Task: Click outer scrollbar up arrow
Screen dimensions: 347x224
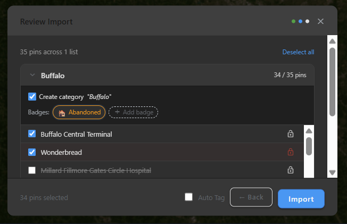Action: pyautogui.click(x=332, y=41)
